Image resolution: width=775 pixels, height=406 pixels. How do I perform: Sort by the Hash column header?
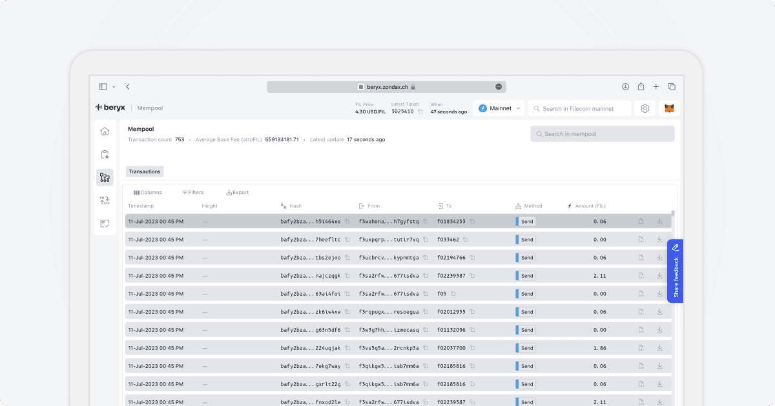pos(291,206)
